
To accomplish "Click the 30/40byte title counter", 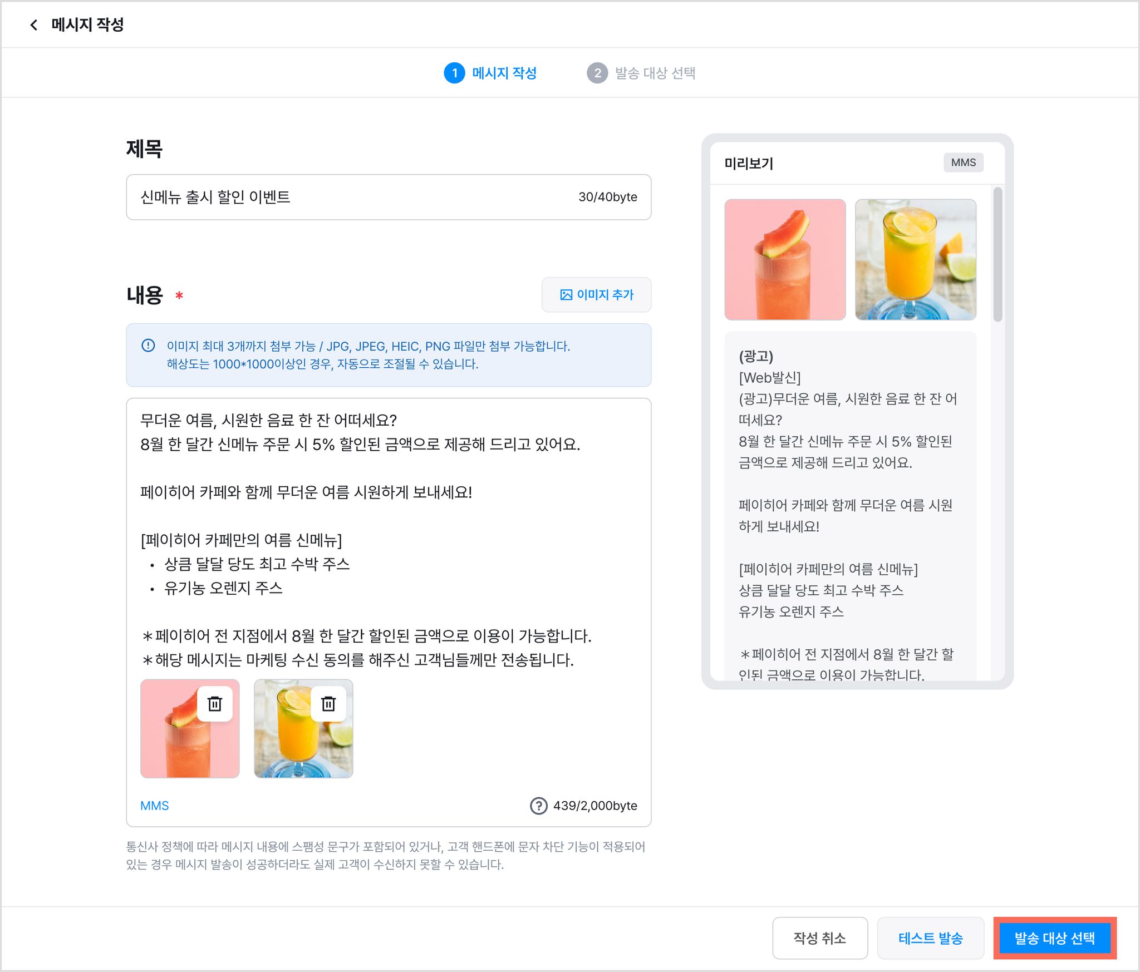I will [x=608, y=197].
